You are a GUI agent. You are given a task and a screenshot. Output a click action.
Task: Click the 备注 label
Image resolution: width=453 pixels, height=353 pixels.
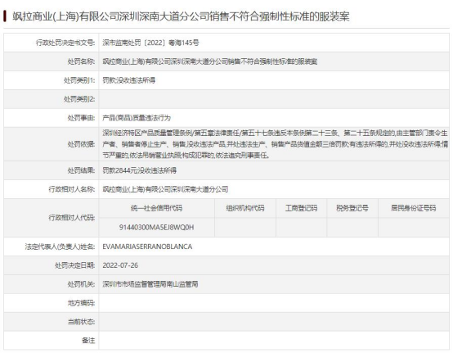click(88, 341)
